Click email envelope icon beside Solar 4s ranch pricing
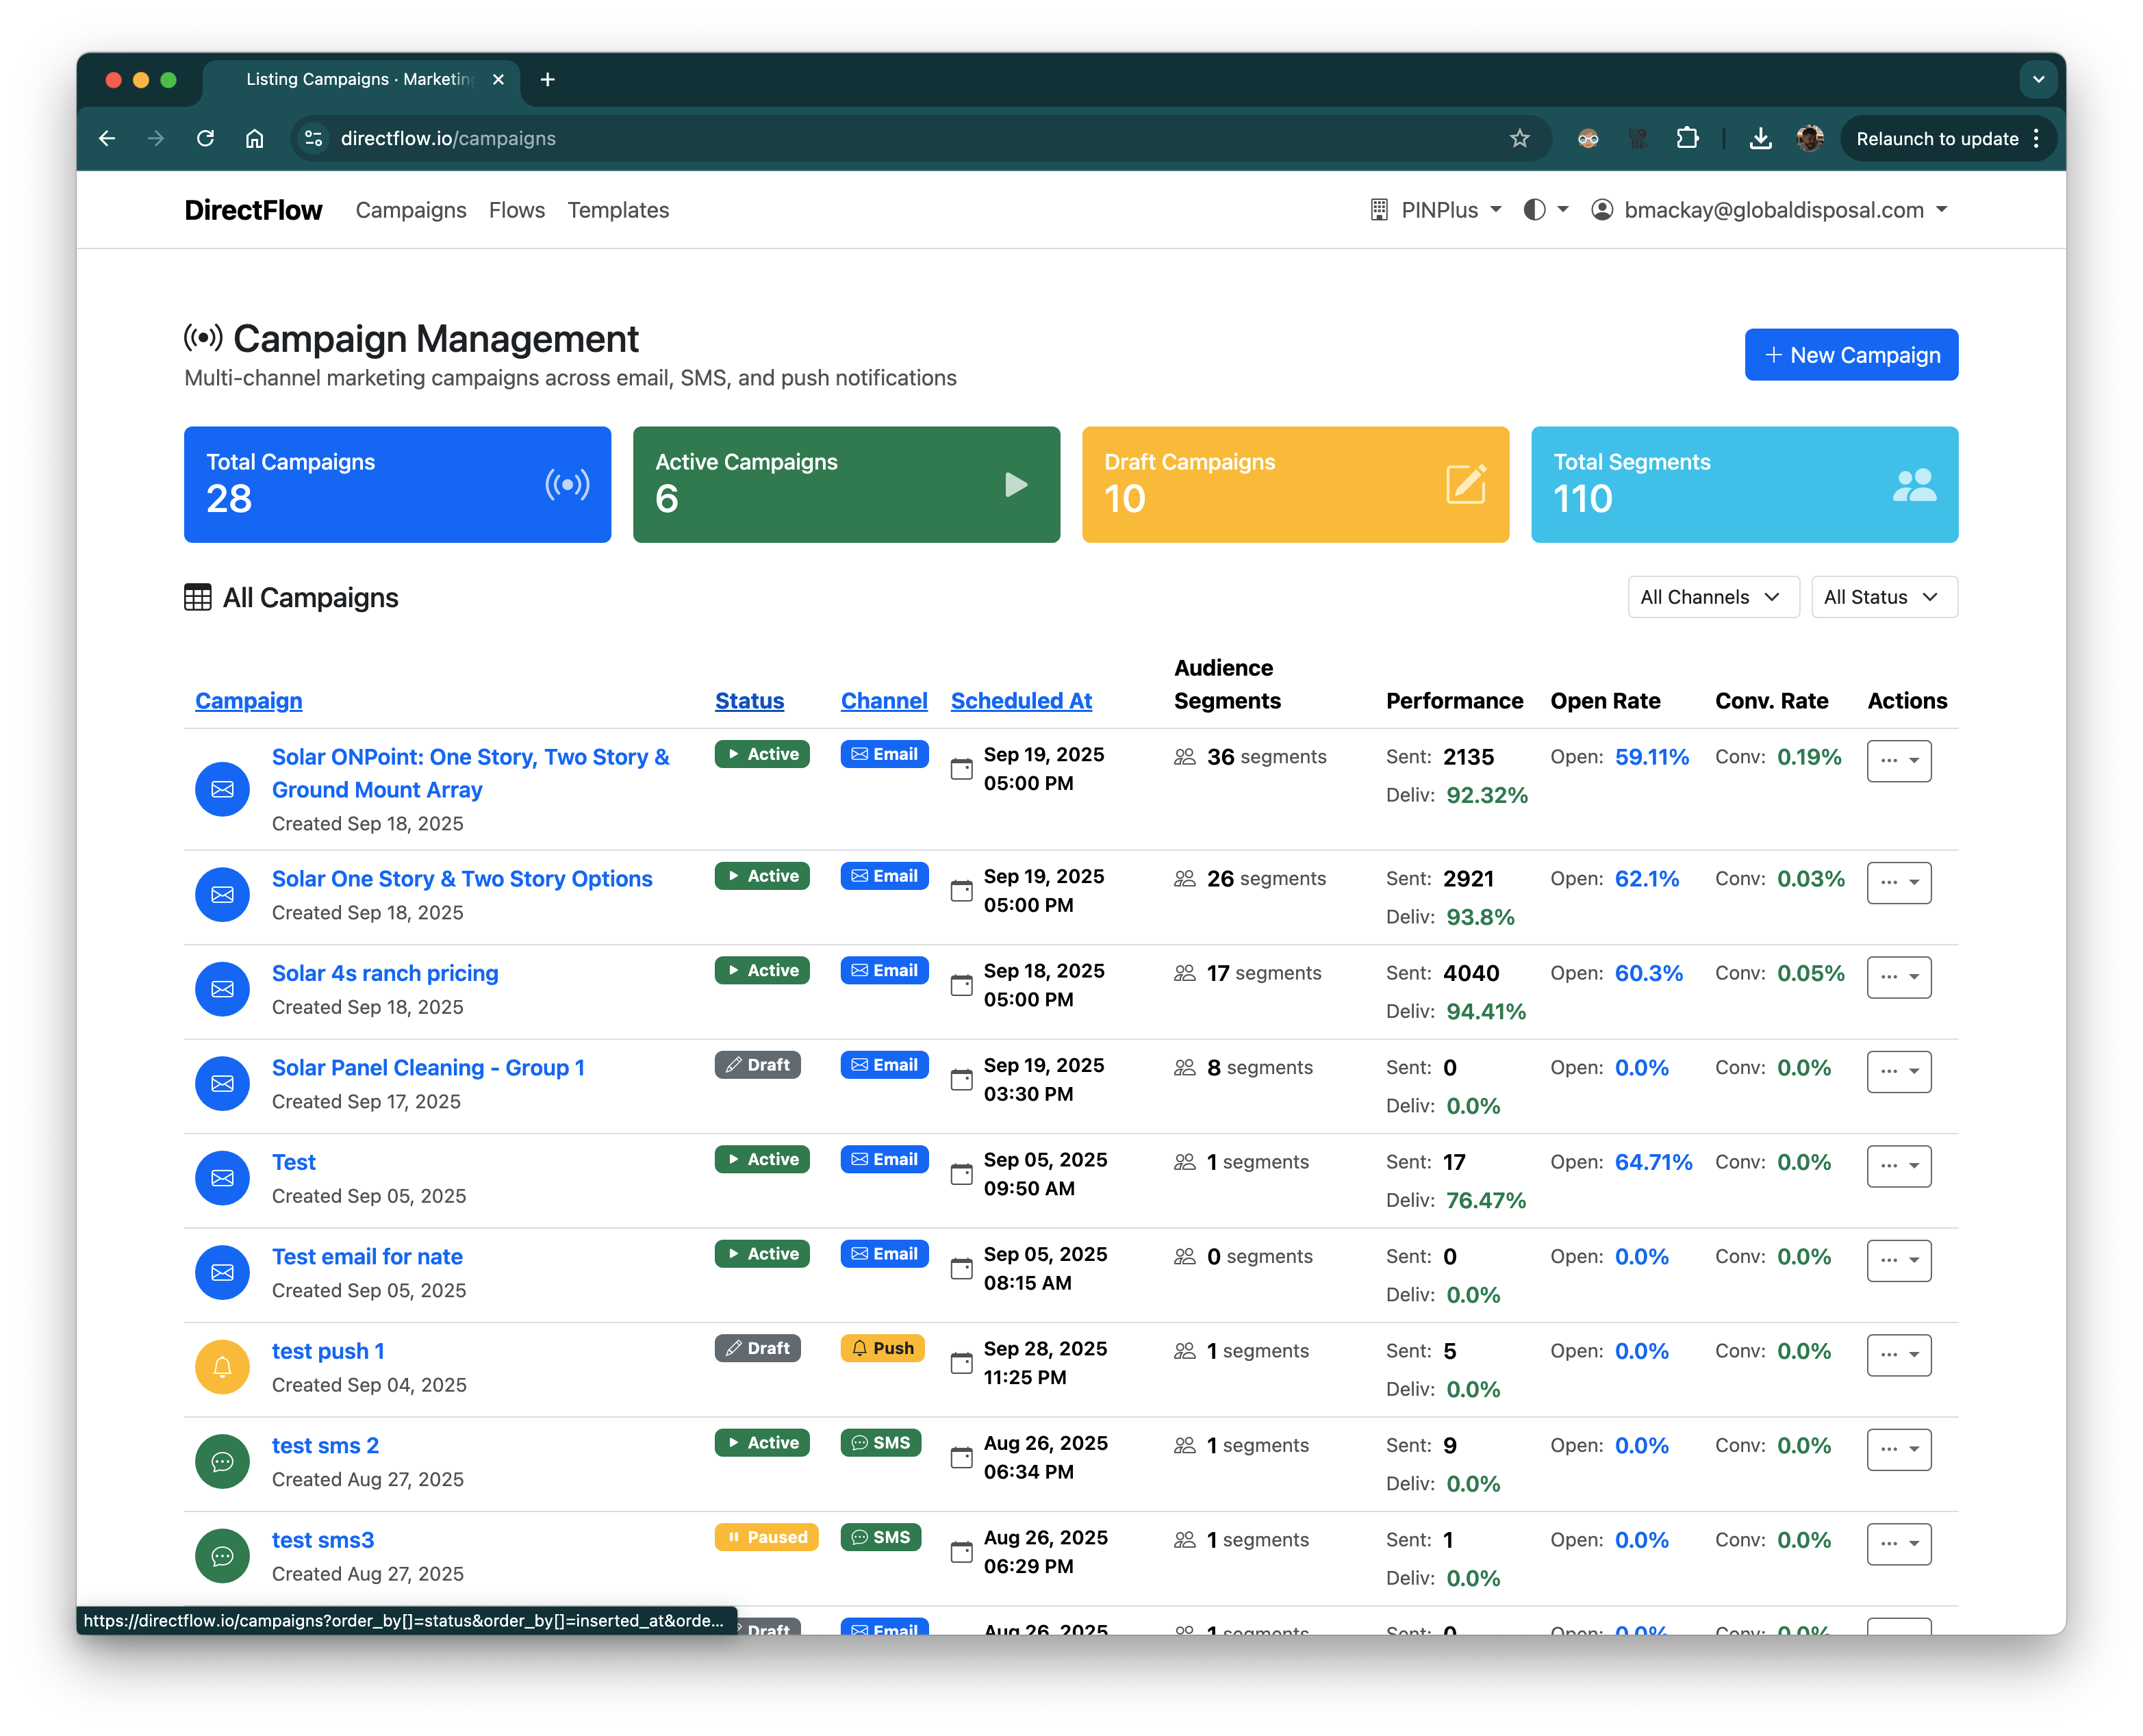The image size is (2143, 1736). (222, 988)
